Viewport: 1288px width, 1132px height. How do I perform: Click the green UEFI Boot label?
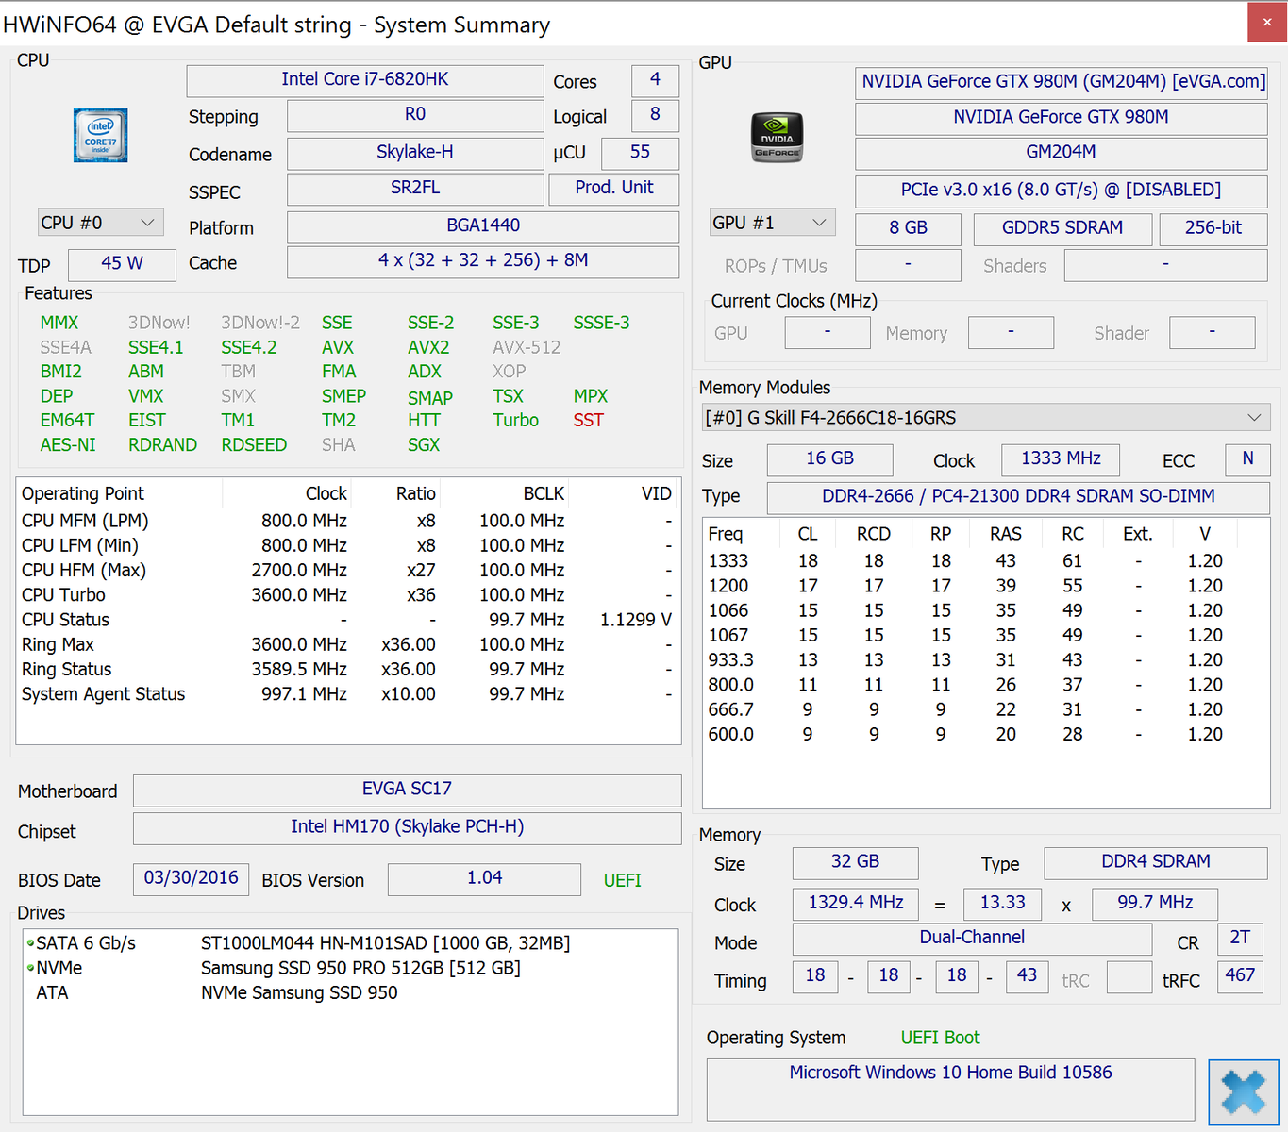941,1038
